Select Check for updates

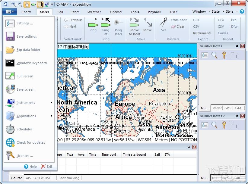point(29,142)
